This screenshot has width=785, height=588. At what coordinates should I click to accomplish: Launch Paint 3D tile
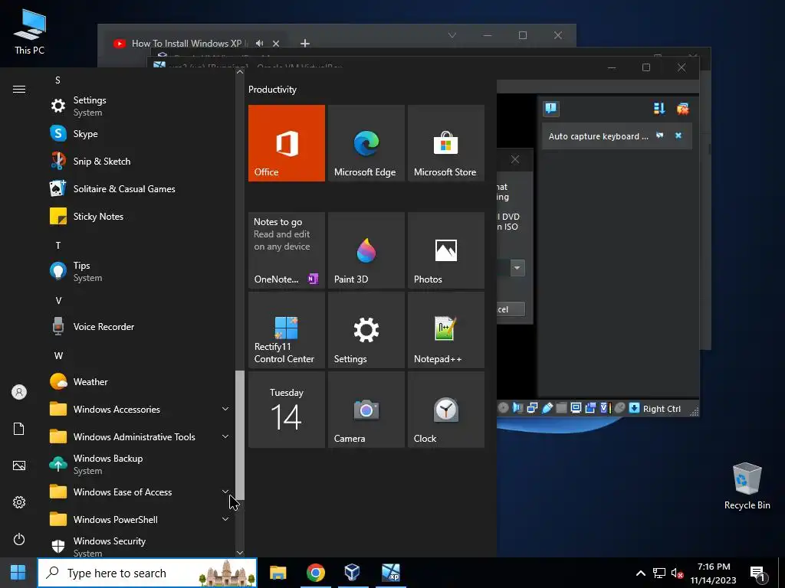366,250
